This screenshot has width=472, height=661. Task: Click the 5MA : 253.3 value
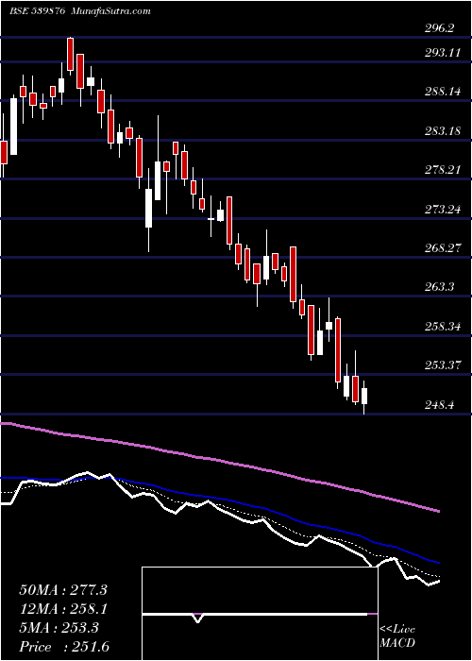click(x=59, y=628)
